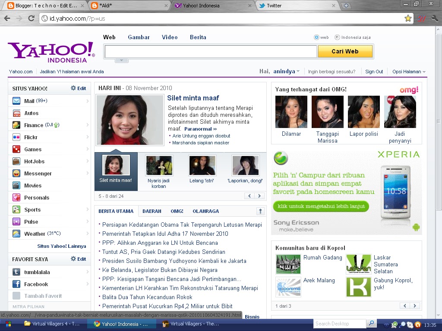442x331 pixels.
Task: Open Virtual Villagers 4 taskbar folder
Action: pos(52,324)
